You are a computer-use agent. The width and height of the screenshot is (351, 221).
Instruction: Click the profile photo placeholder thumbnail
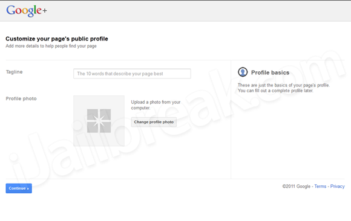pyautogui.click(x=99, y=121)
